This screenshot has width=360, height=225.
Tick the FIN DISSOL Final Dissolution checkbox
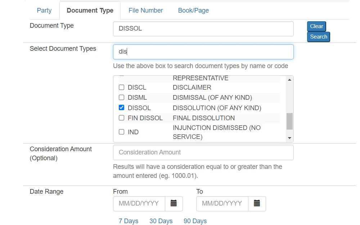121,118
